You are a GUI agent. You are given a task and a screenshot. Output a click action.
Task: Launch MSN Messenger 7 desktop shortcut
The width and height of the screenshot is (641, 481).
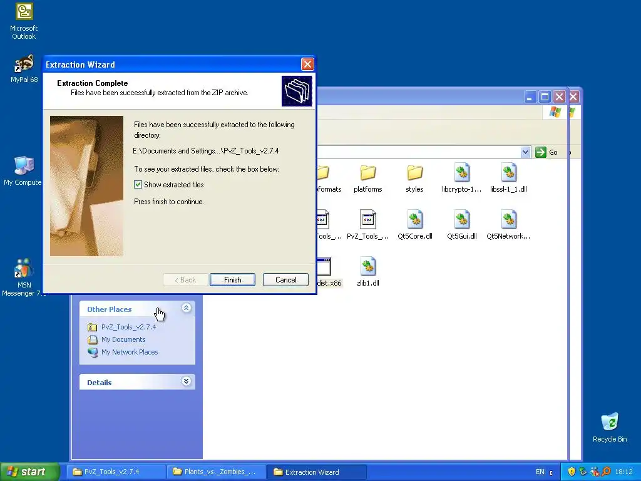[23, 277]
